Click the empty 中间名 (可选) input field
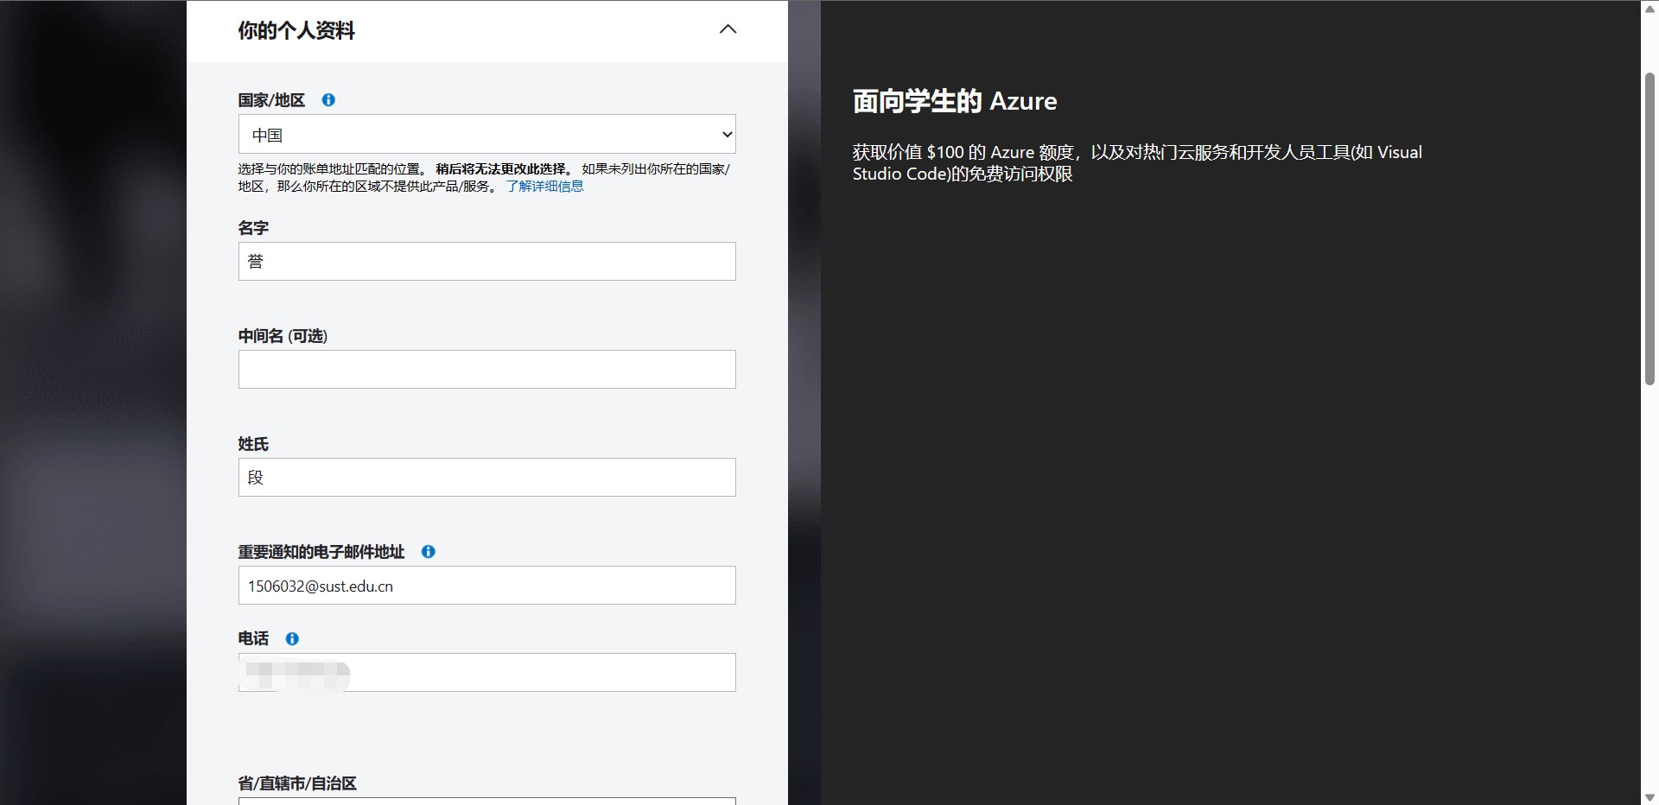The height and width of the screenshot is (805, 1659). 486,370
